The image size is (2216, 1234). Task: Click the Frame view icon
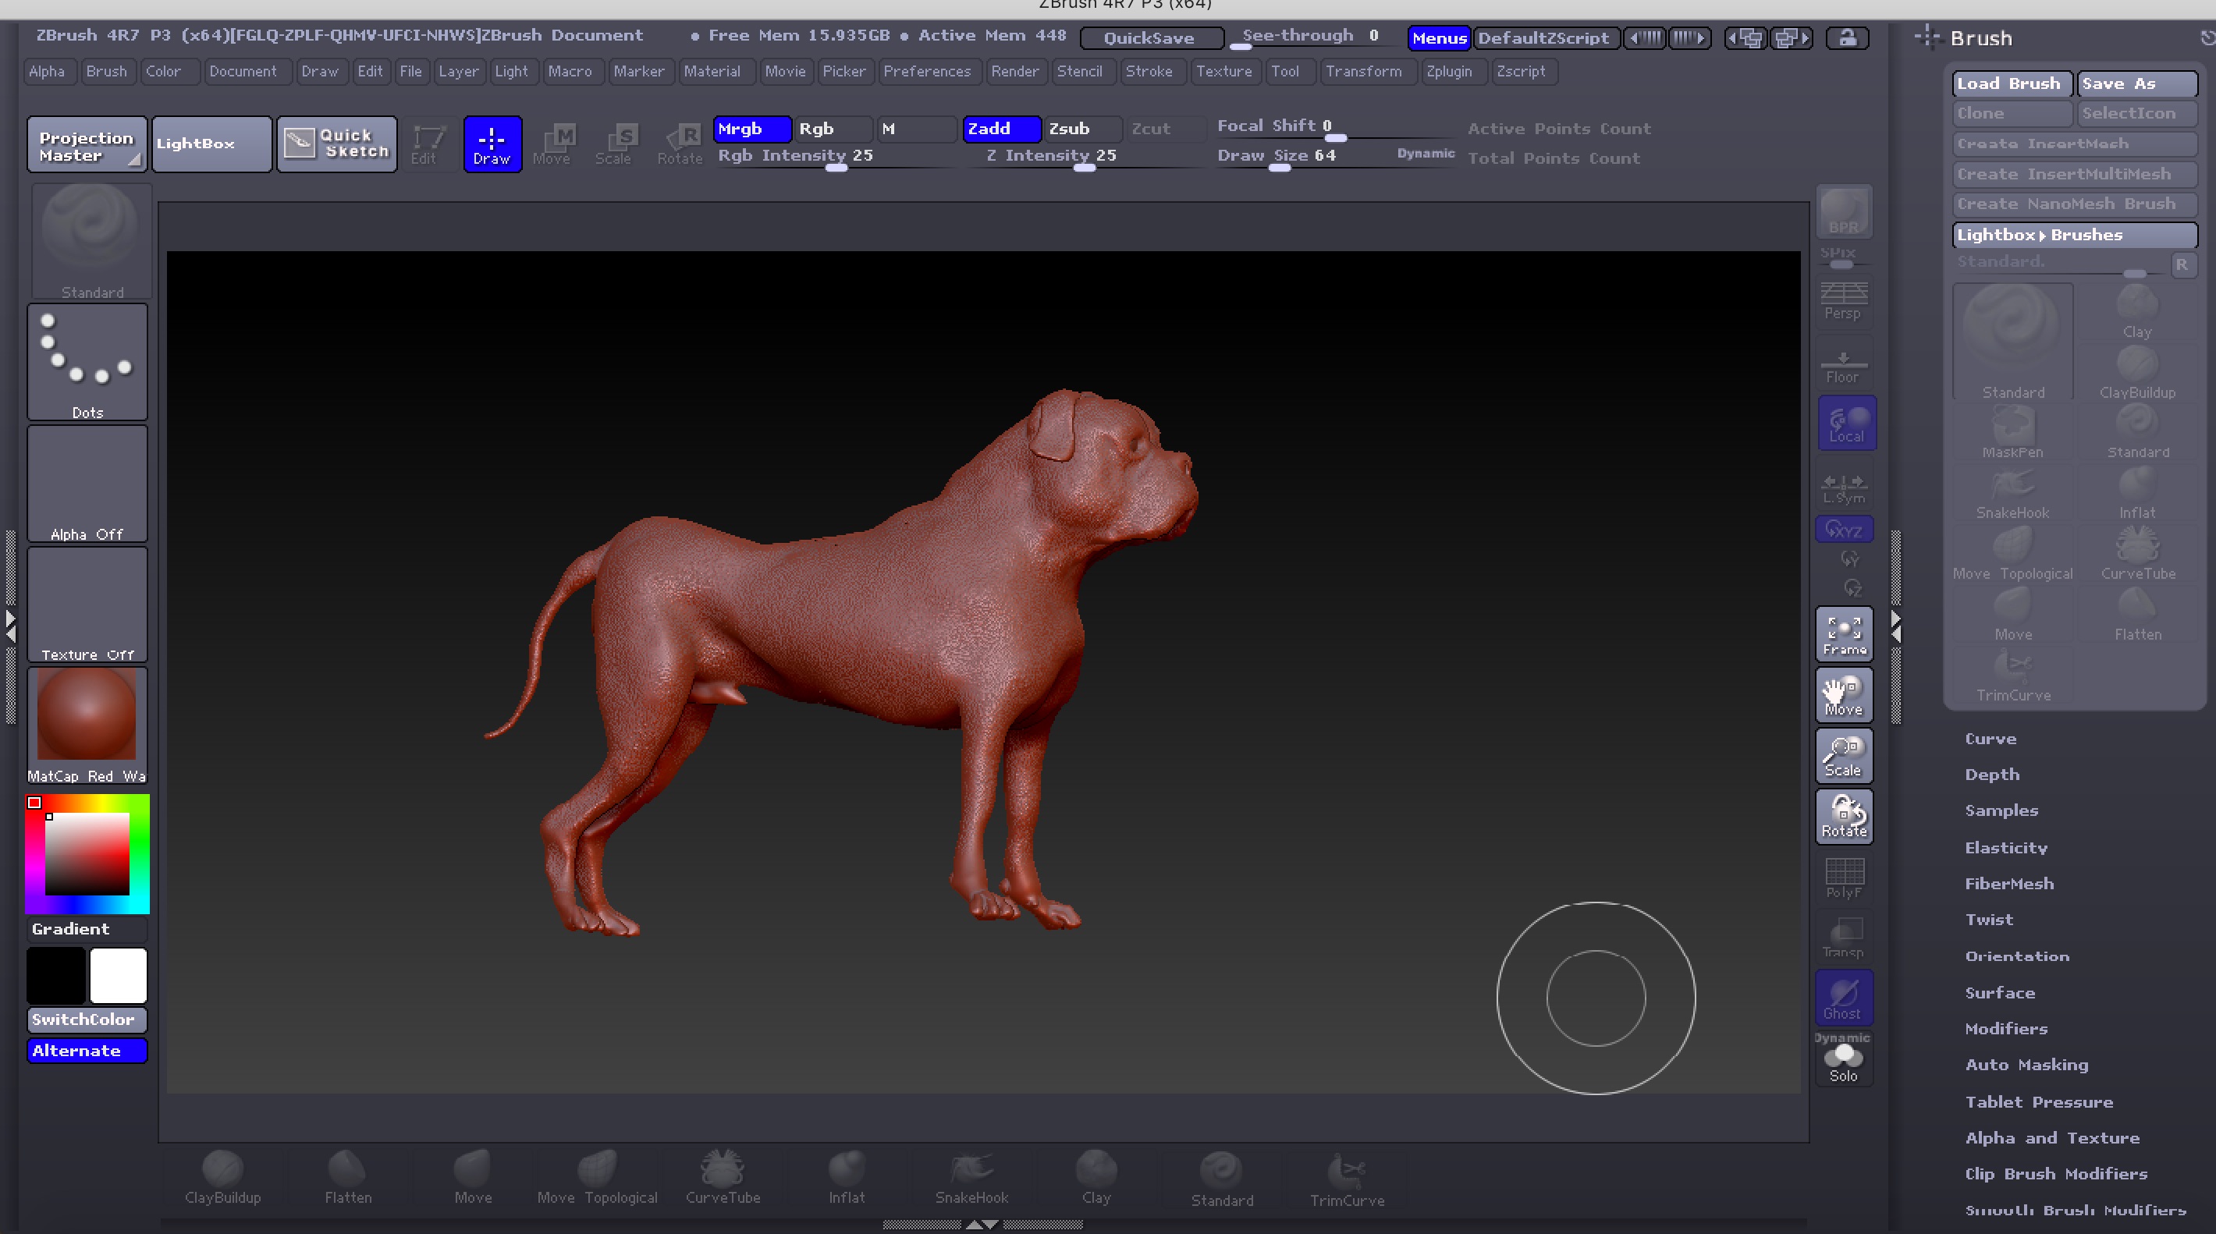[x=1844, y=635]
